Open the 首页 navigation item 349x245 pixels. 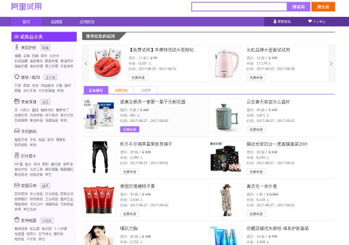coord(26,22)
